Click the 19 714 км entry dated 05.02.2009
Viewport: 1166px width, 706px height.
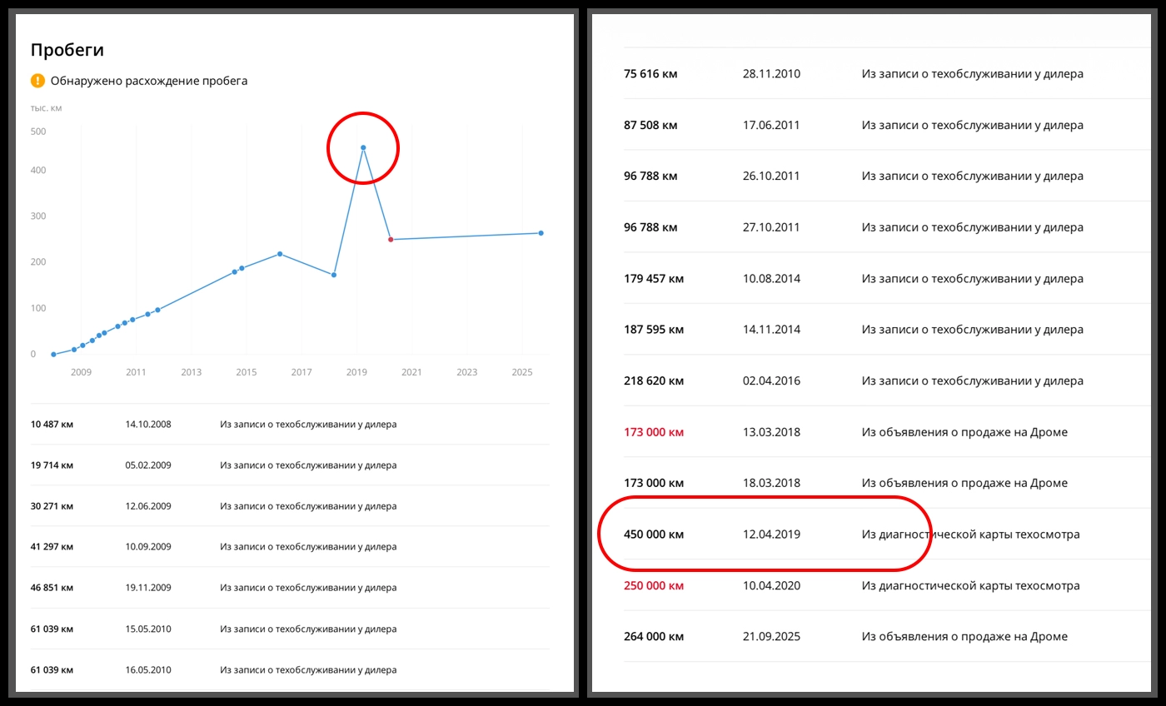click(x=52, y=465)
